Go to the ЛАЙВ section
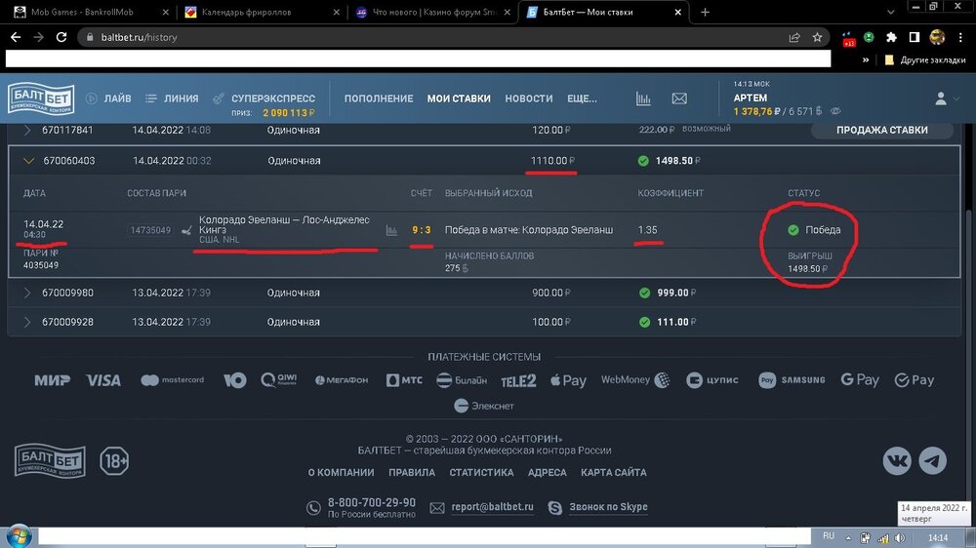The image size is (976, 548). click(108, 98)
